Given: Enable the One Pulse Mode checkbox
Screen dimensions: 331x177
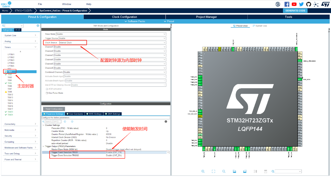Looking at the screenshot, I should (x=47, y=93).
